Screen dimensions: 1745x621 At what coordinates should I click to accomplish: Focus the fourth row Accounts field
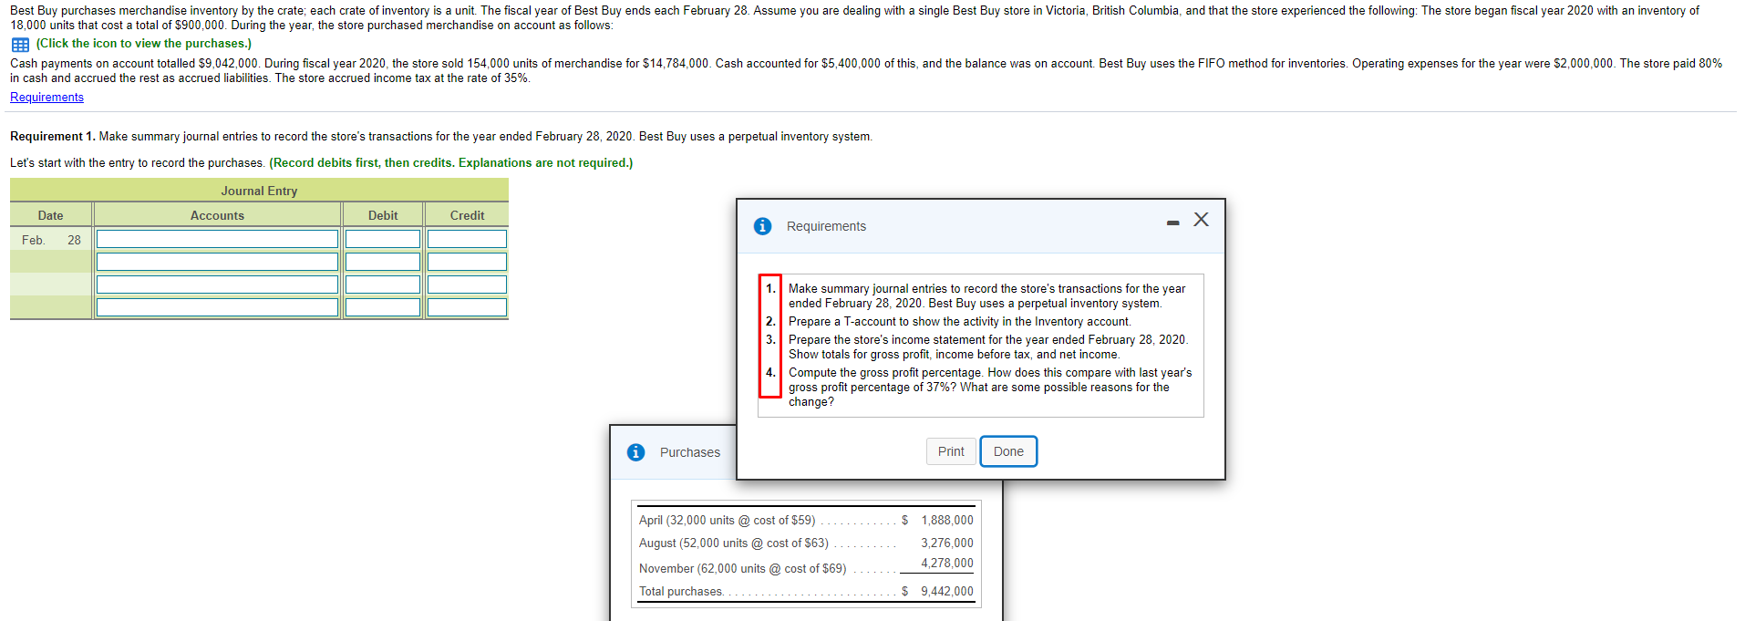(217, 307)
